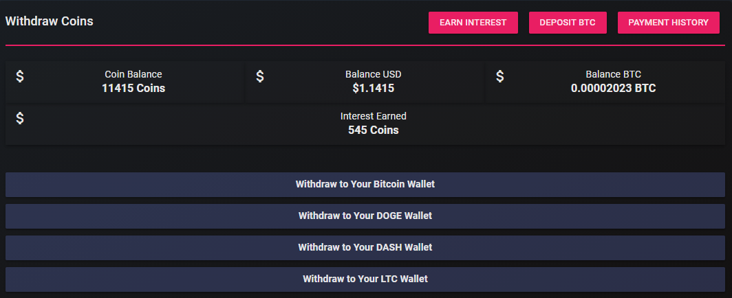The width and height of the screenshot is (732, 298).
Task: Choose Withdraw to Your Bitcoin Wallet
Action: (365, 185)
